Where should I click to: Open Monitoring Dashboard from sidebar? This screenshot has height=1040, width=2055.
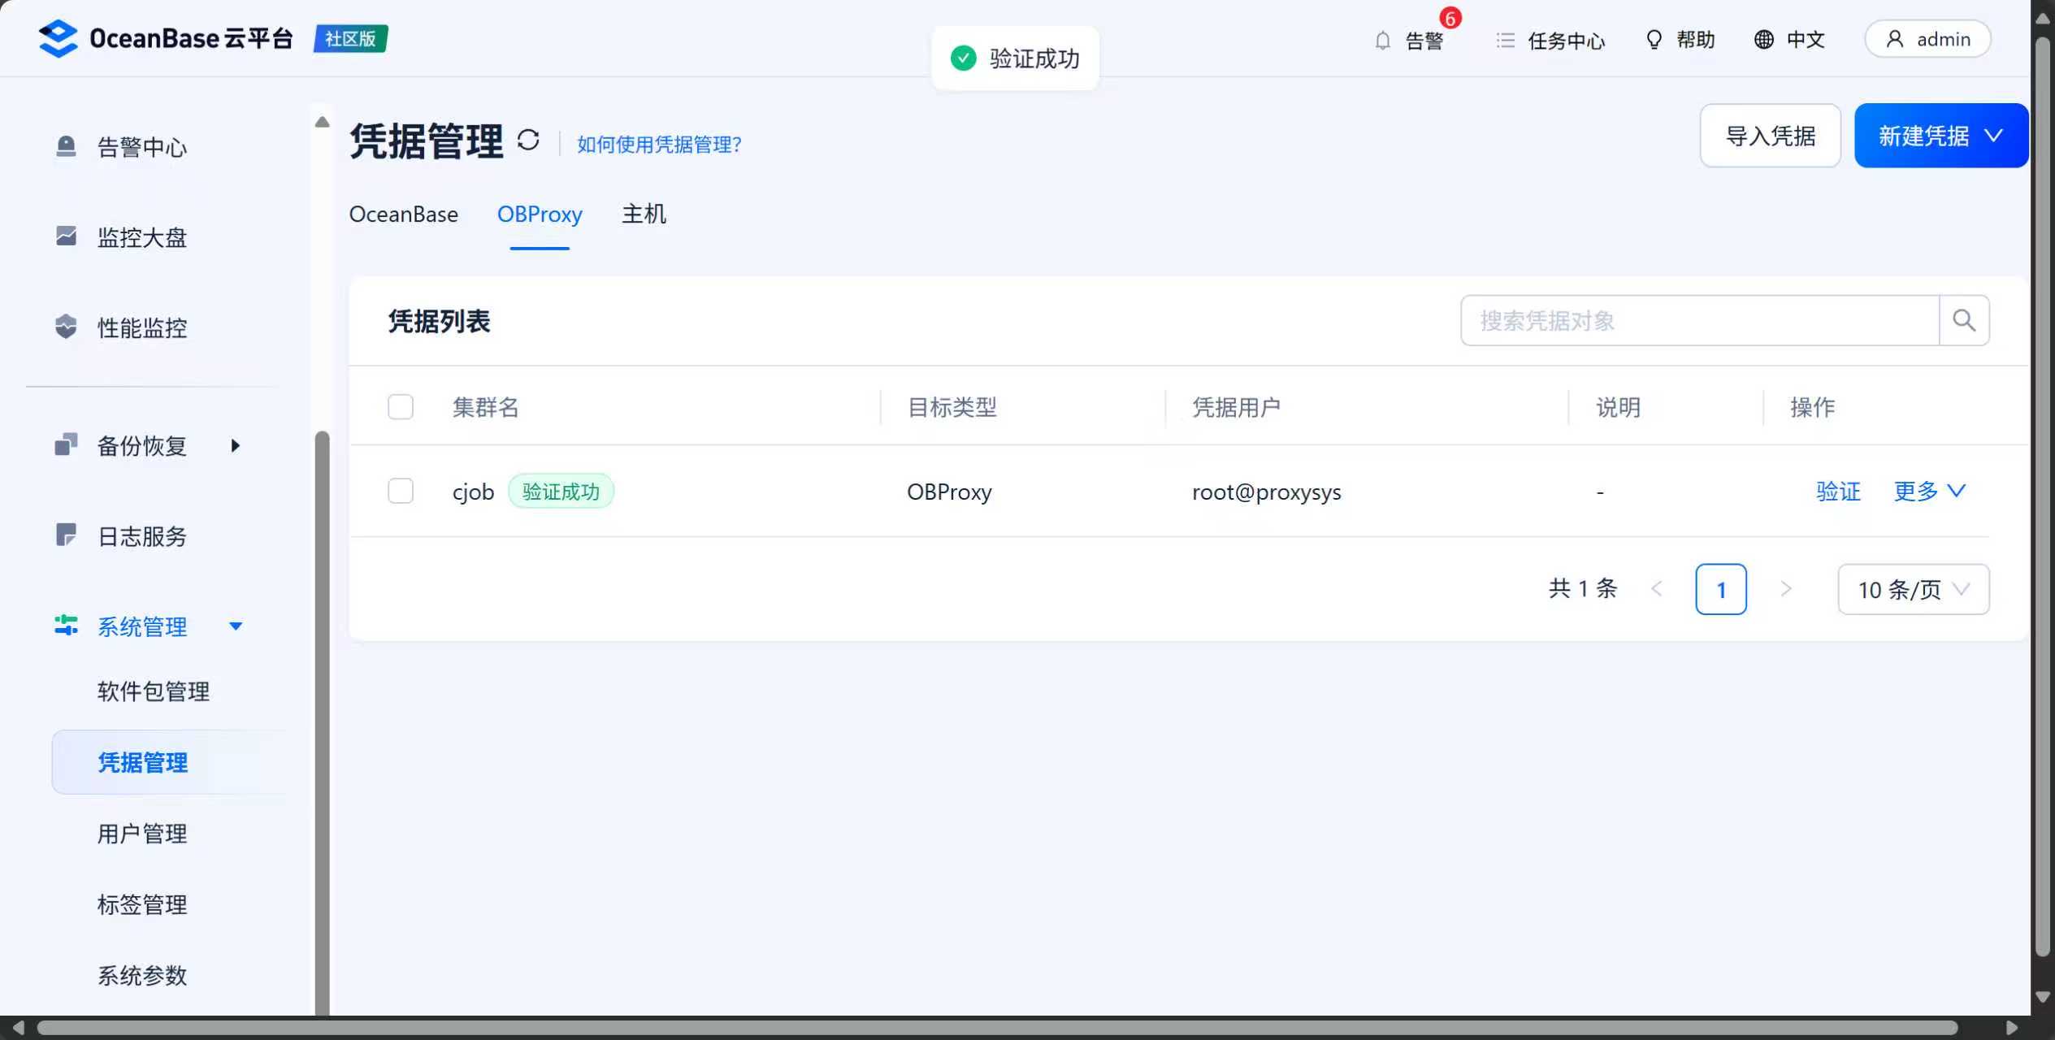coord(141,237)
